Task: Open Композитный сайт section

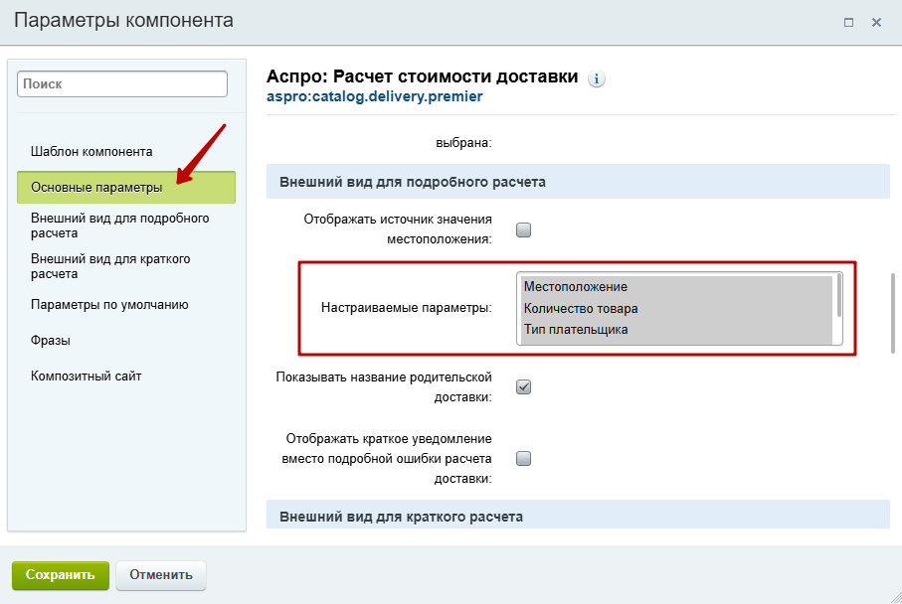Action: (x=87, y=376)
